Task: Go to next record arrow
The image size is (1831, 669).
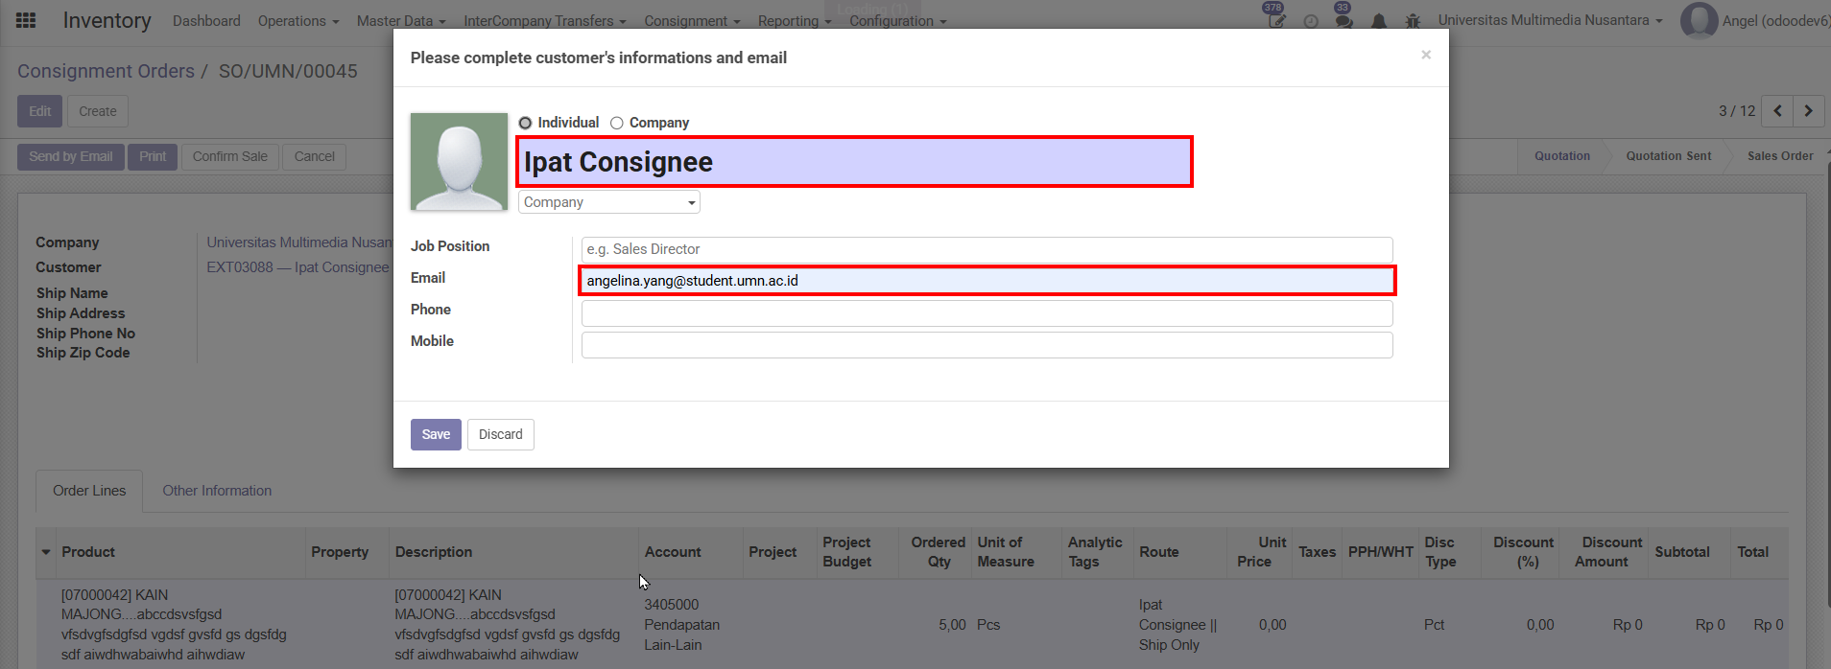Action: [x=1808, y=111]
